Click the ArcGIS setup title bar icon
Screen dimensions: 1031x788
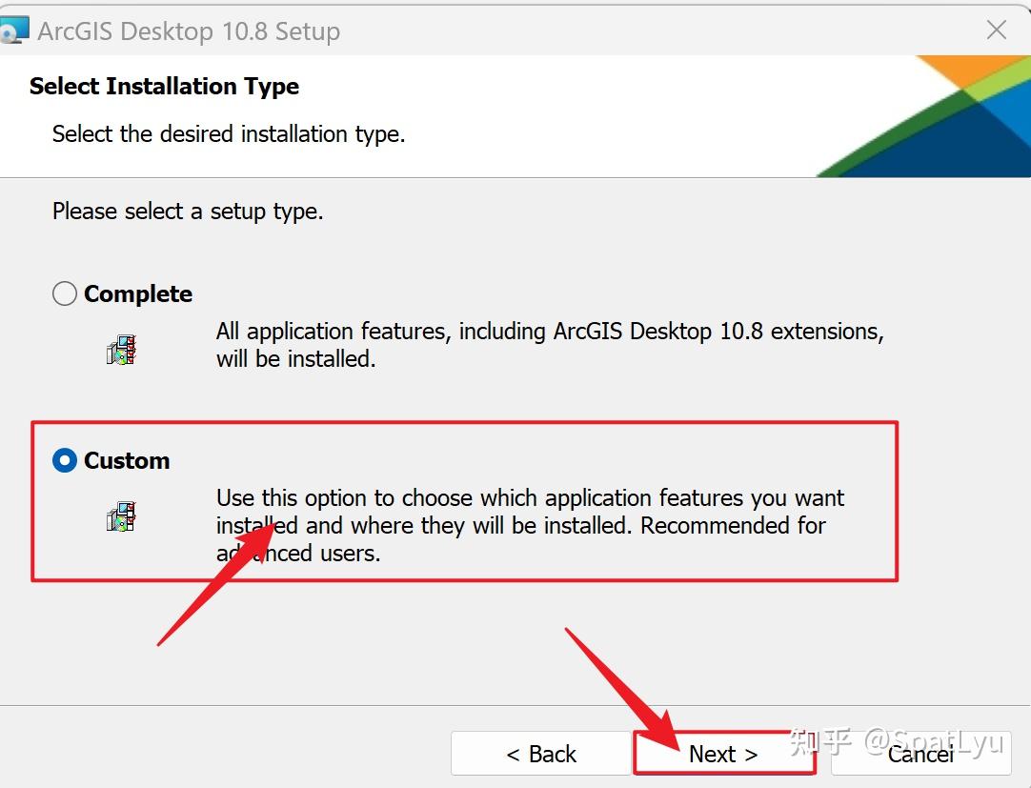coord(13,30)
